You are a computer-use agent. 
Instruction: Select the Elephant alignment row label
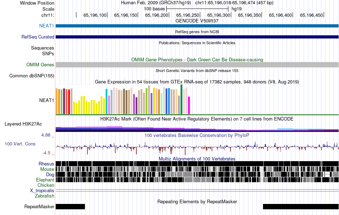tap(45, 180)
